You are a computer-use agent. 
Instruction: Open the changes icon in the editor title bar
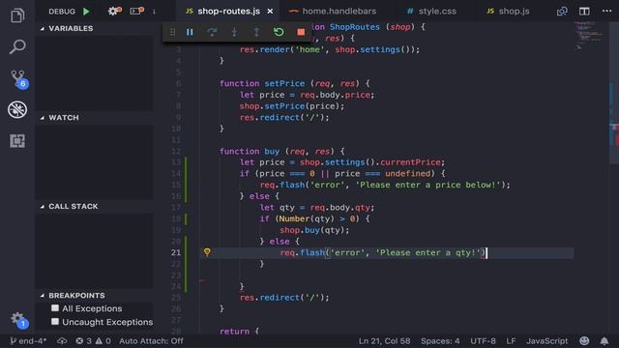(x=562, y=11)
